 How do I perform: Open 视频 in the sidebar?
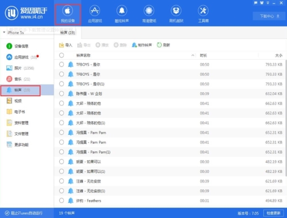(14, 101)
